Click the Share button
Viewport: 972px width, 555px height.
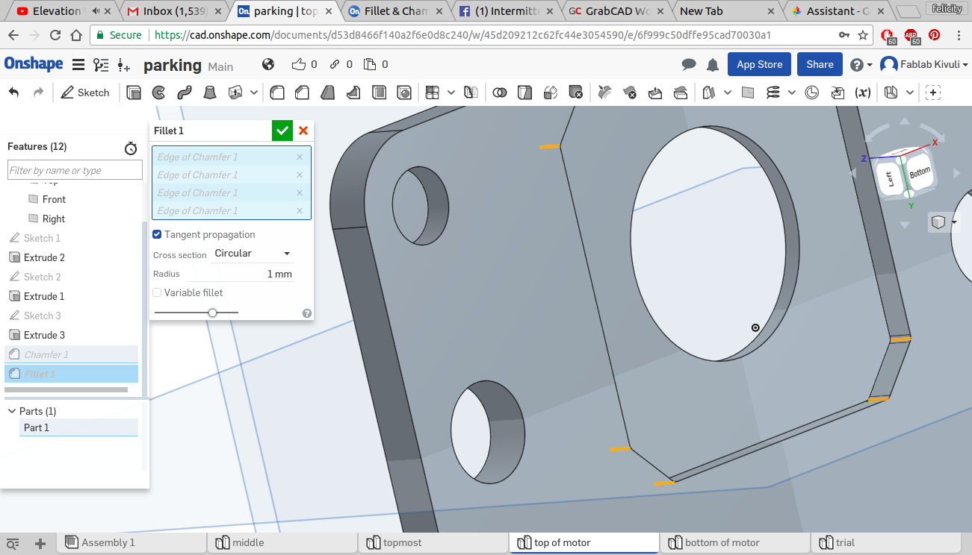click(x=820, y=65)
